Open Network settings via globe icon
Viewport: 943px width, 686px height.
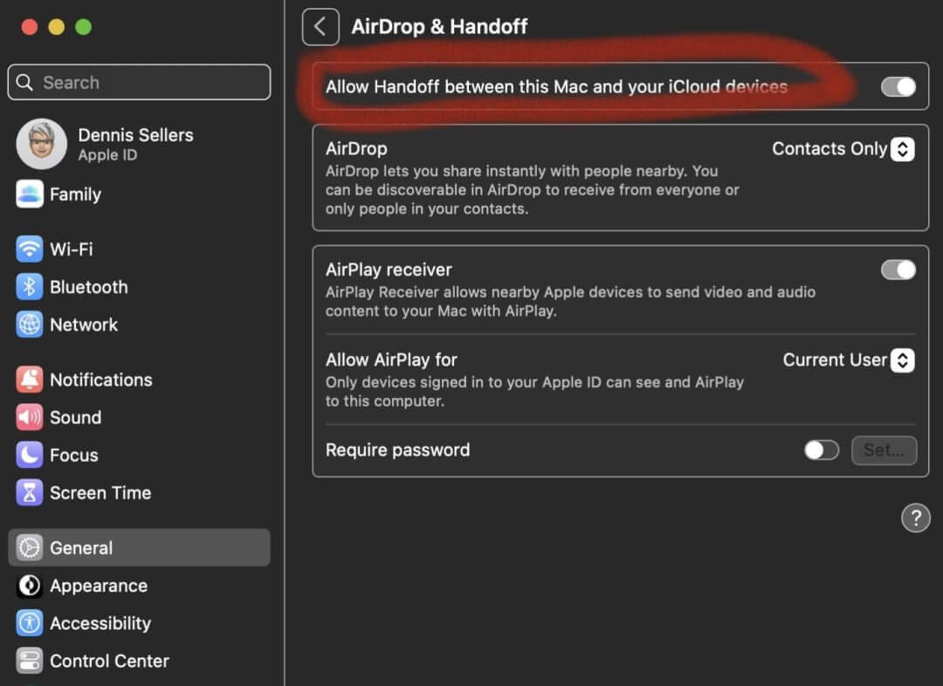click(x=30, y=325)
